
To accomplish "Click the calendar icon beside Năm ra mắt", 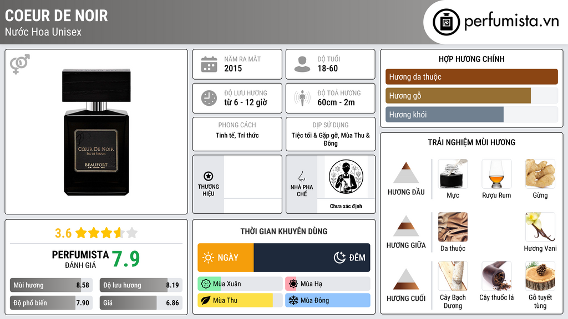I will pyautogui.click(x=209, y=64).
